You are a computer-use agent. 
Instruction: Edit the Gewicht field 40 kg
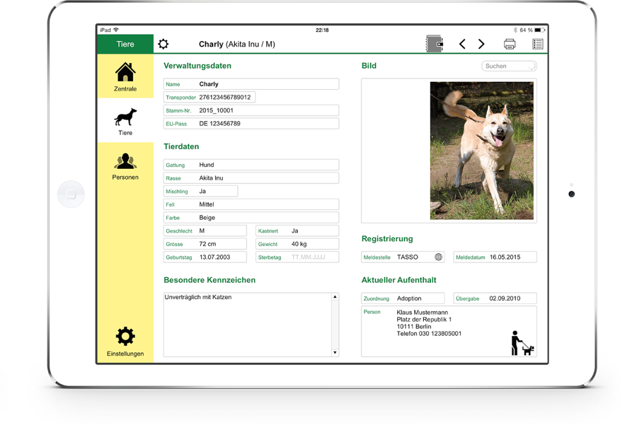[297, 244]
